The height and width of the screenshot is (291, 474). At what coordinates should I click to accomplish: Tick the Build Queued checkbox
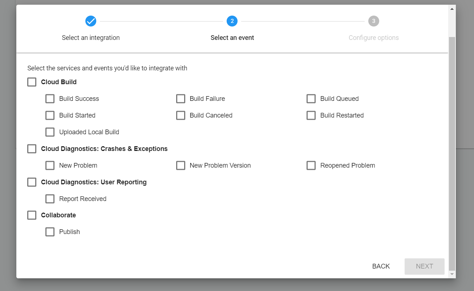(311, 99)
